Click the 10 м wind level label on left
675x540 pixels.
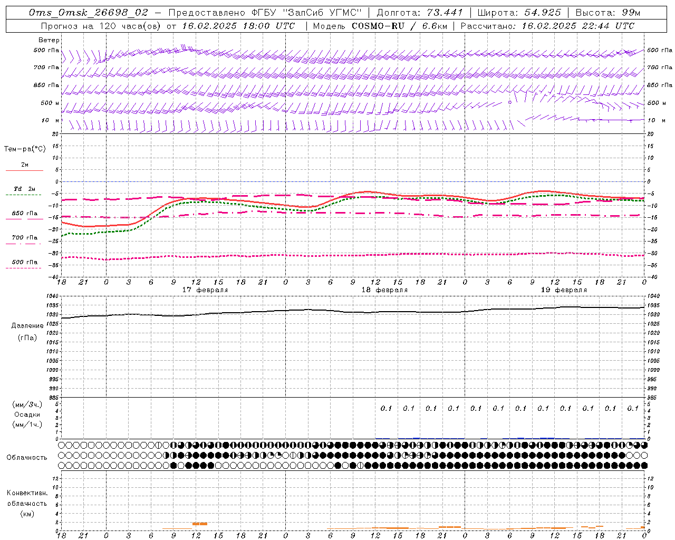tap(51, 120)
